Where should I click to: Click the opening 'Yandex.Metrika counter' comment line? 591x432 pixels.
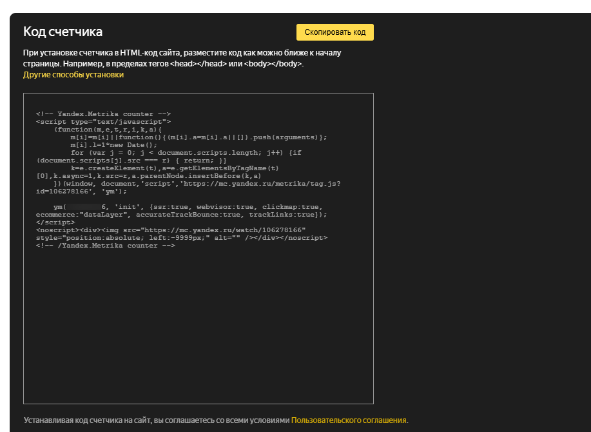tap(103, 114)
